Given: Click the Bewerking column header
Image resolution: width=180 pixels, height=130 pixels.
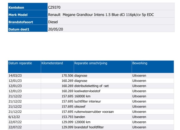Looking at the screenshot, I should 139,63.
